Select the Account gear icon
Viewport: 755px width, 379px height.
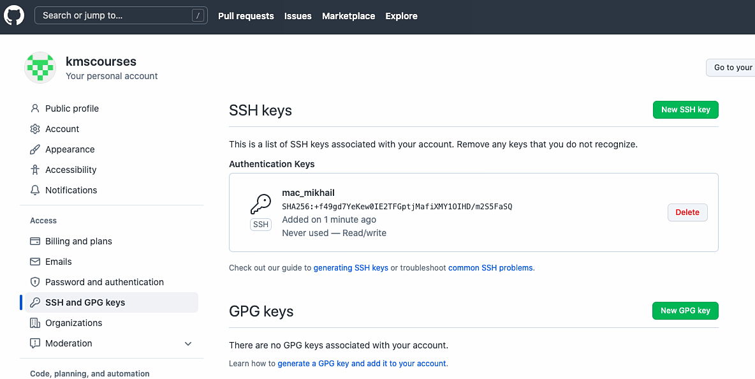pos(35,129)
